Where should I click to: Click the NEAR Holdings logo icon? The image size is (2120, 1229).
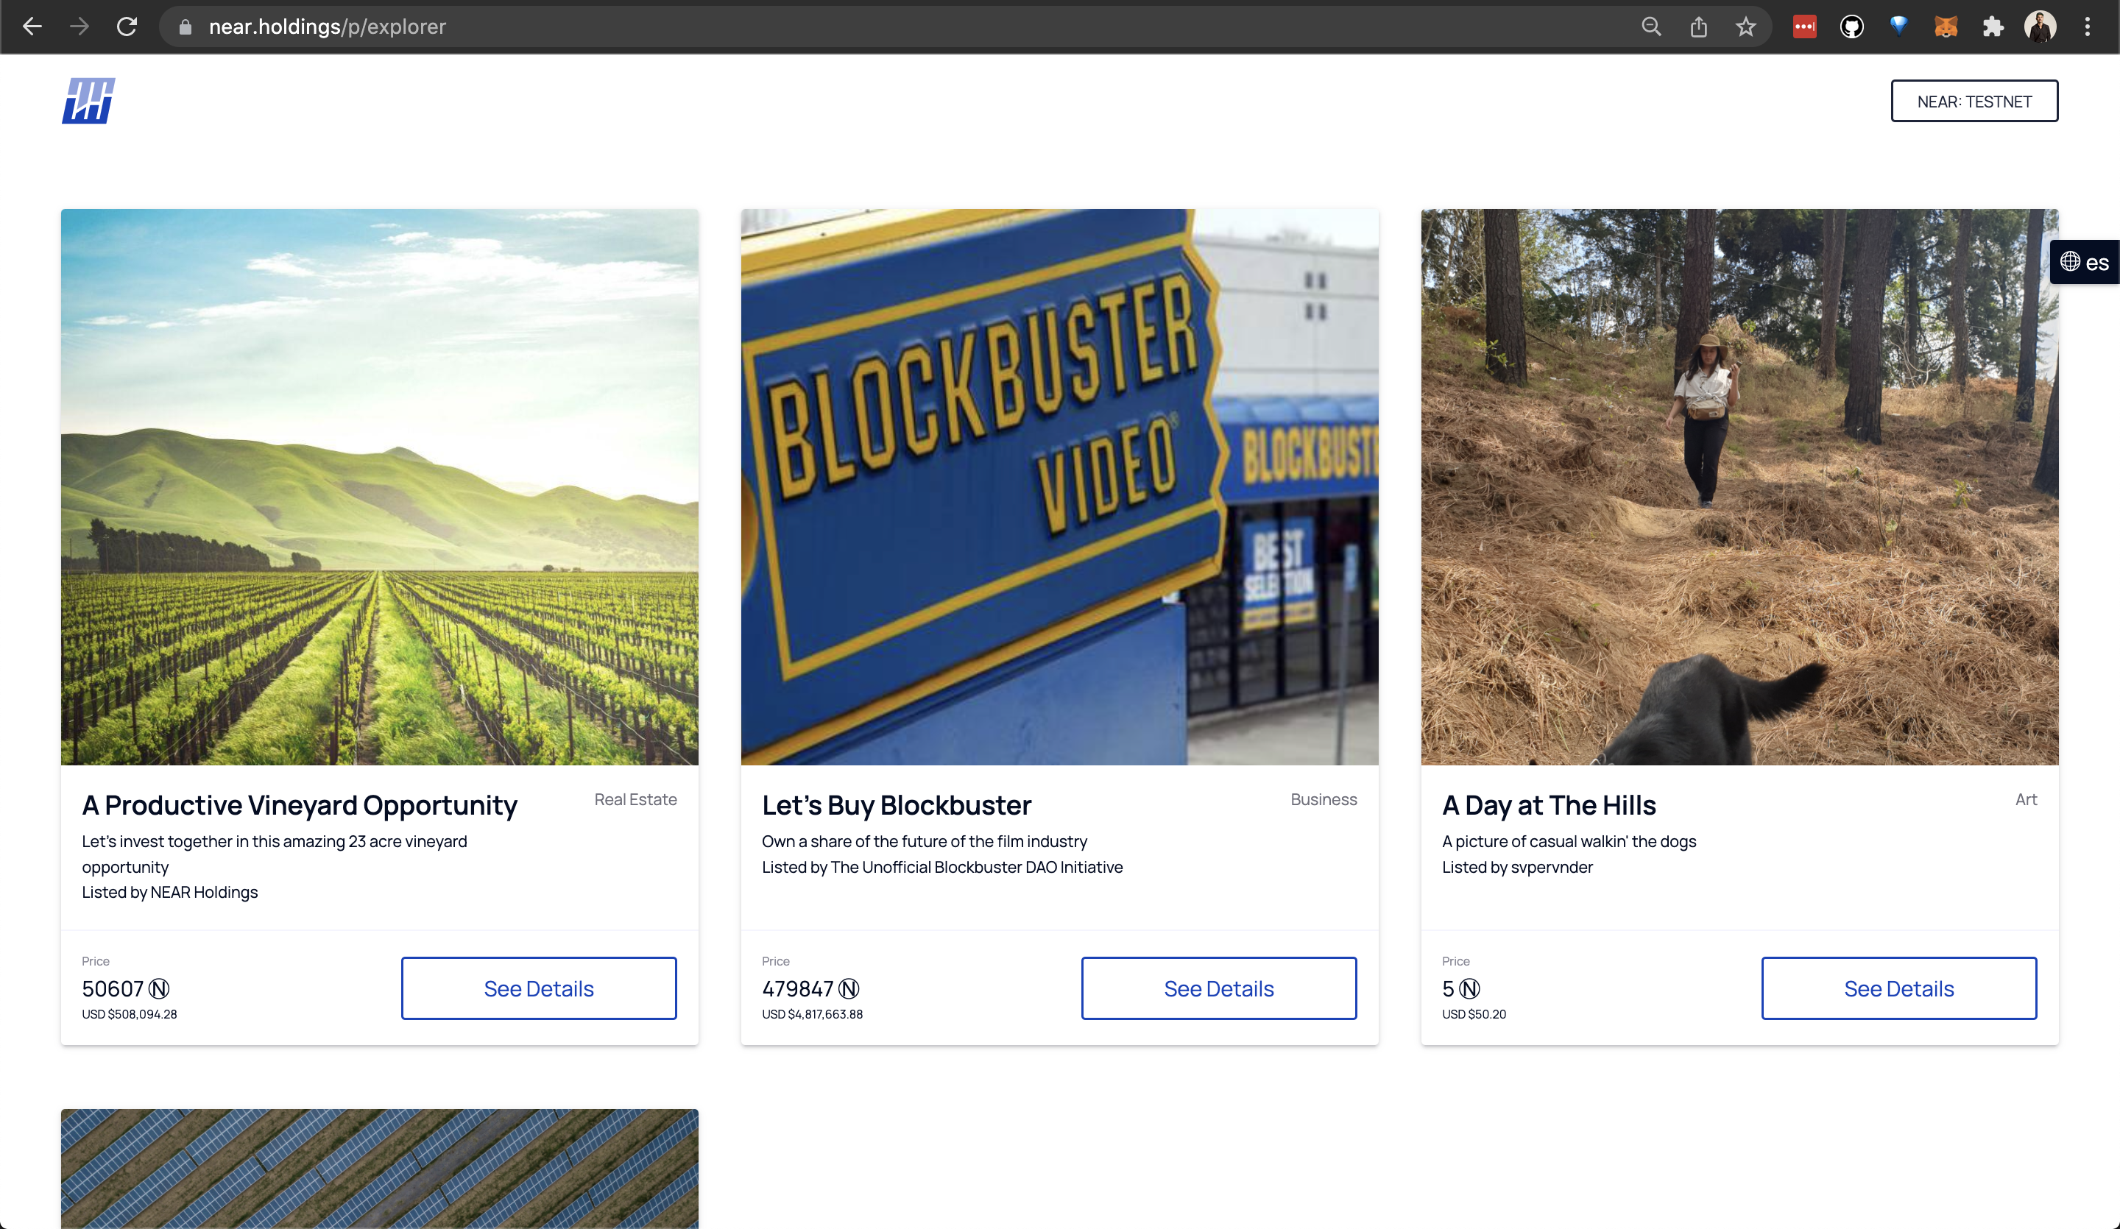88,101
